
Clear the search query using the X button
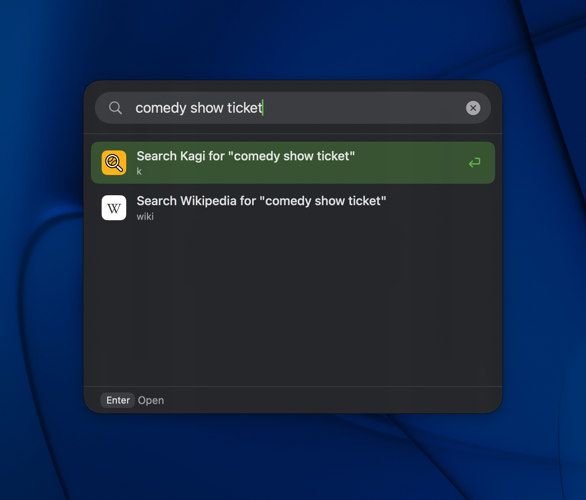pyautogui.click(x=473, y=108)
